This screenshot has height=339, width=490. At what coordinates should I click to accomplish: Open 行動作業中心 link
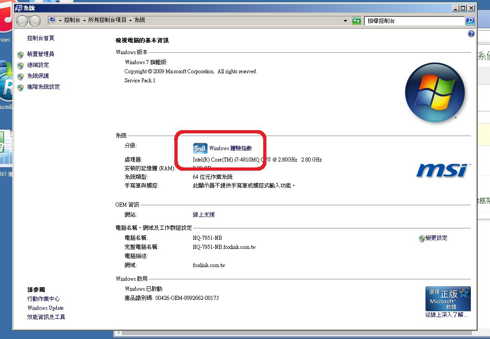click(x=43, y=299)
